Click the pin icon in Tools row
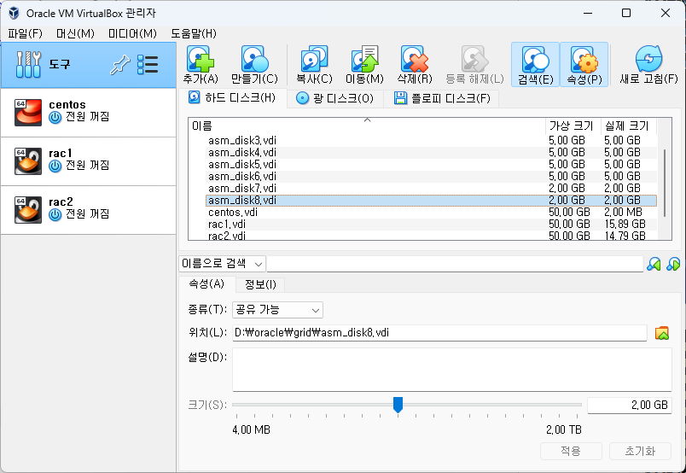Image resolution: width=686 pixels, height=473 pixels. pos(119,65)
